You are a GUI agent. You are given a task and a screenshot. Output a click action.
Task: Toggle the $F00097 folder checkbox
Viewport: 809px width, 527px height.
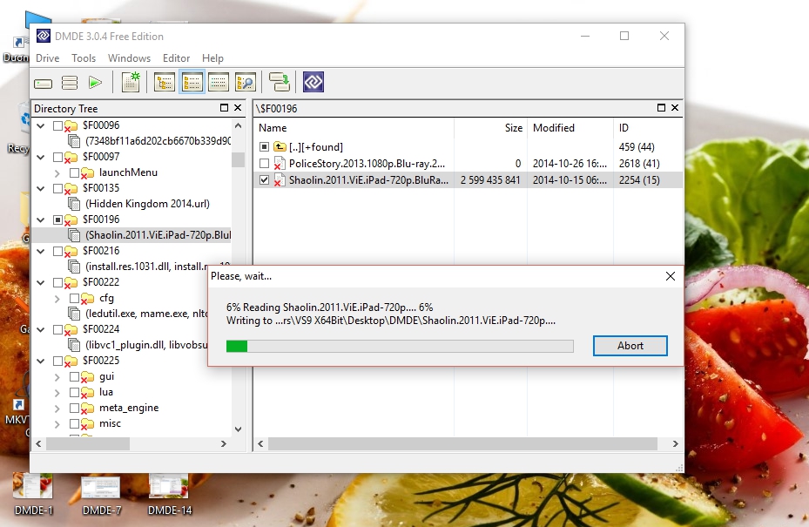(57, 157)
